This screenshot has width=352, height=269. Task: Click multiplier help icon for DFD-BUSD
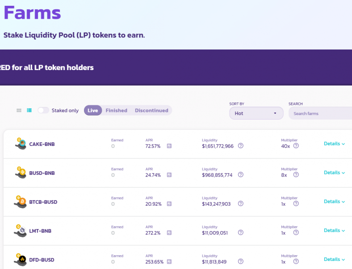click(x=296, y=262)
